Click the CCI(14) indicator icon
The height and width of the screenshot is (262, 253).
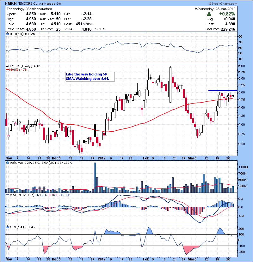(x=7, y=227)
